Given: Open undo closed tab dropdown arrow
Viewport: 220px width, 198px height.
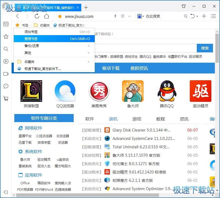Looking at the screenshot, I should click(x=197, y=16).
